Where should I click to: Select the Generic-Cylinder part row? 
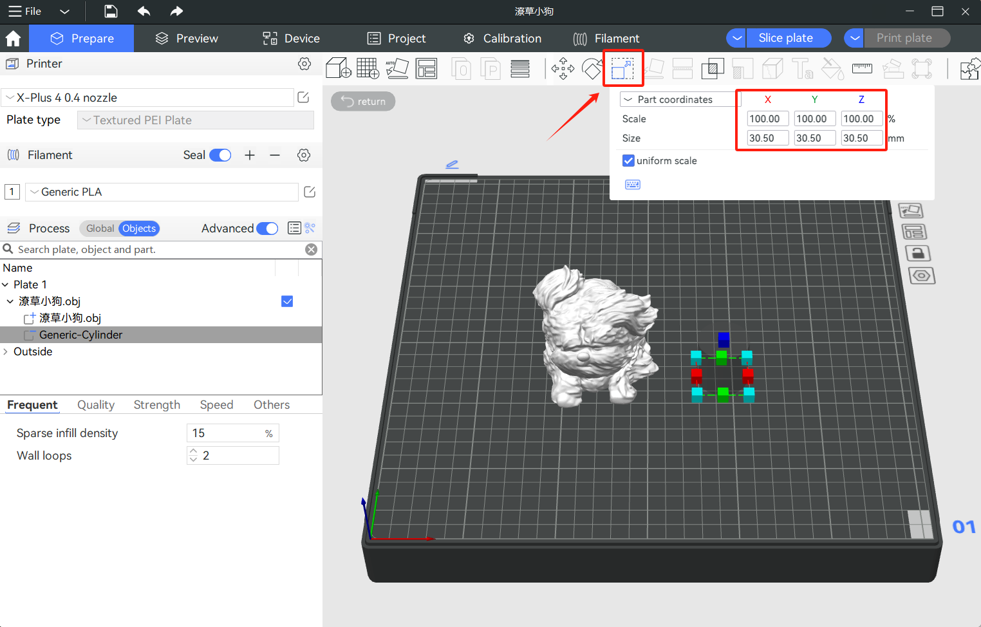coord(161,335)
